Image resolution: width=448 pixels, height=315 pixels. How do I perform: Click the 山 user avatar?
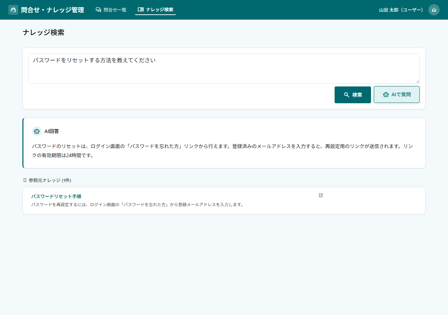click(434, 10)
